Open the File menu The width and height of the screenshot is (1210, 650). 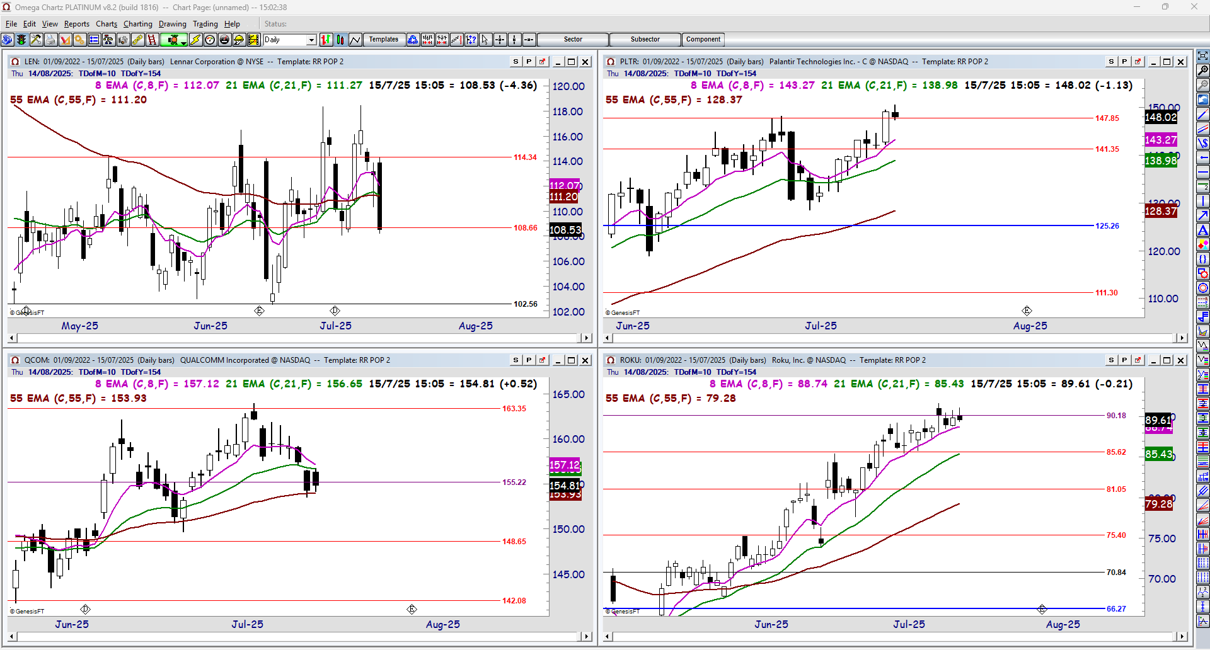[11, 24]
